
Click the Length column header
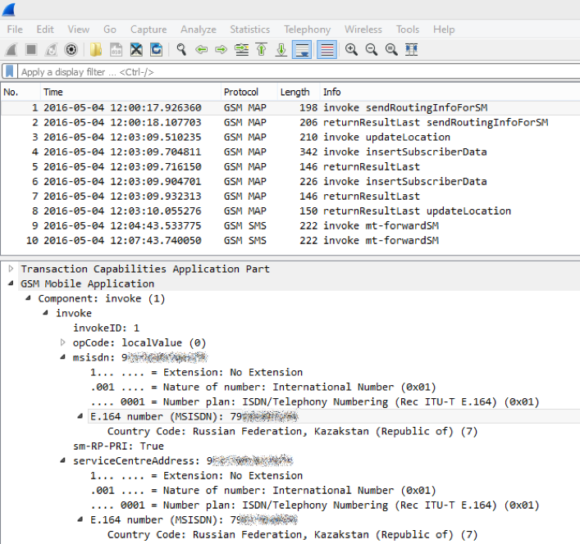click(295, 92)
